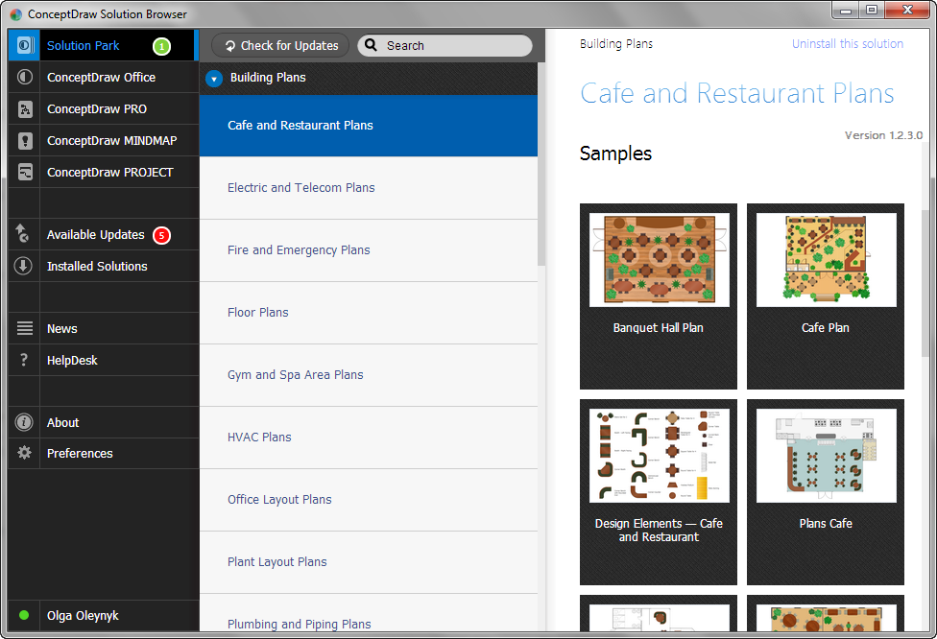Click the Installed Solutions download icon
The width and height of the screenshot is (937, 639).
(x=23, y=266)
